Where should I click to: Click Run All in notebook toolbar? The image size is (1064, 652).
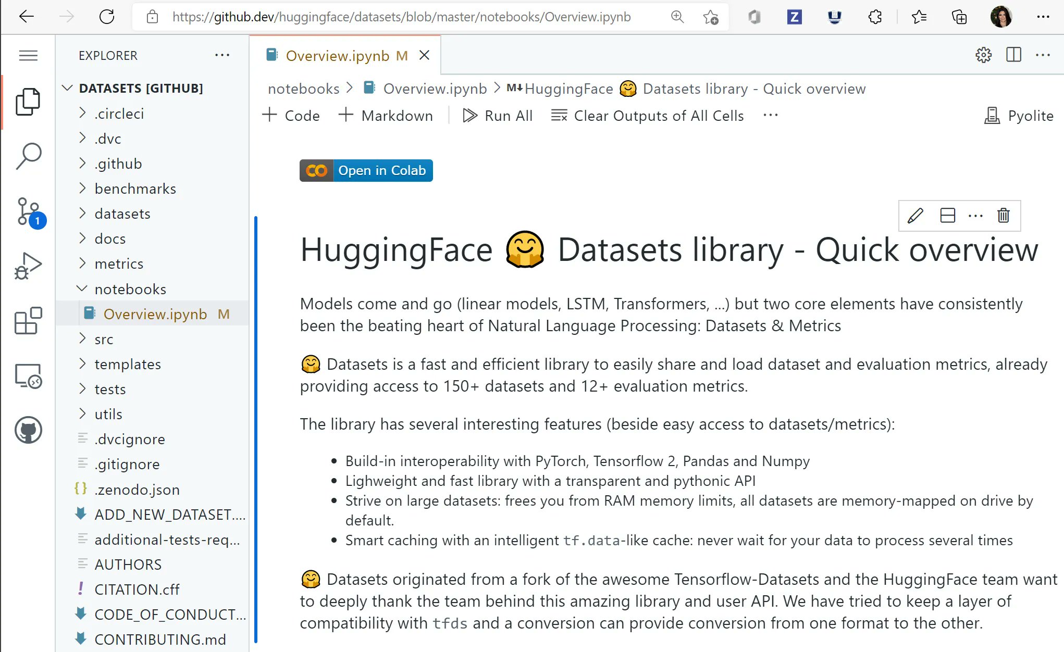(x=498, y=116)
